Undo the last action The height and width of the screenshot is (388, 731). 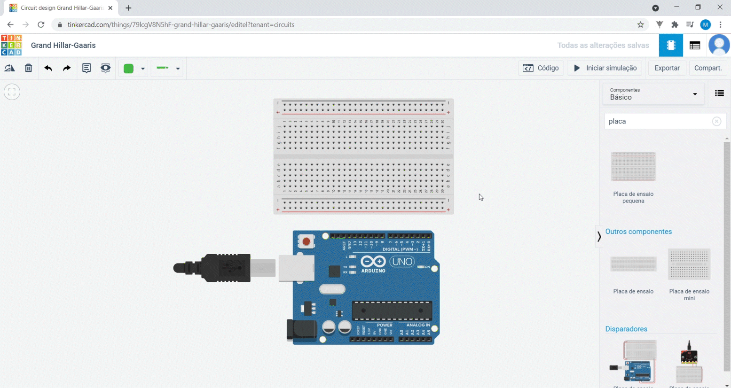pyautogui.click(x=48, y=68)
